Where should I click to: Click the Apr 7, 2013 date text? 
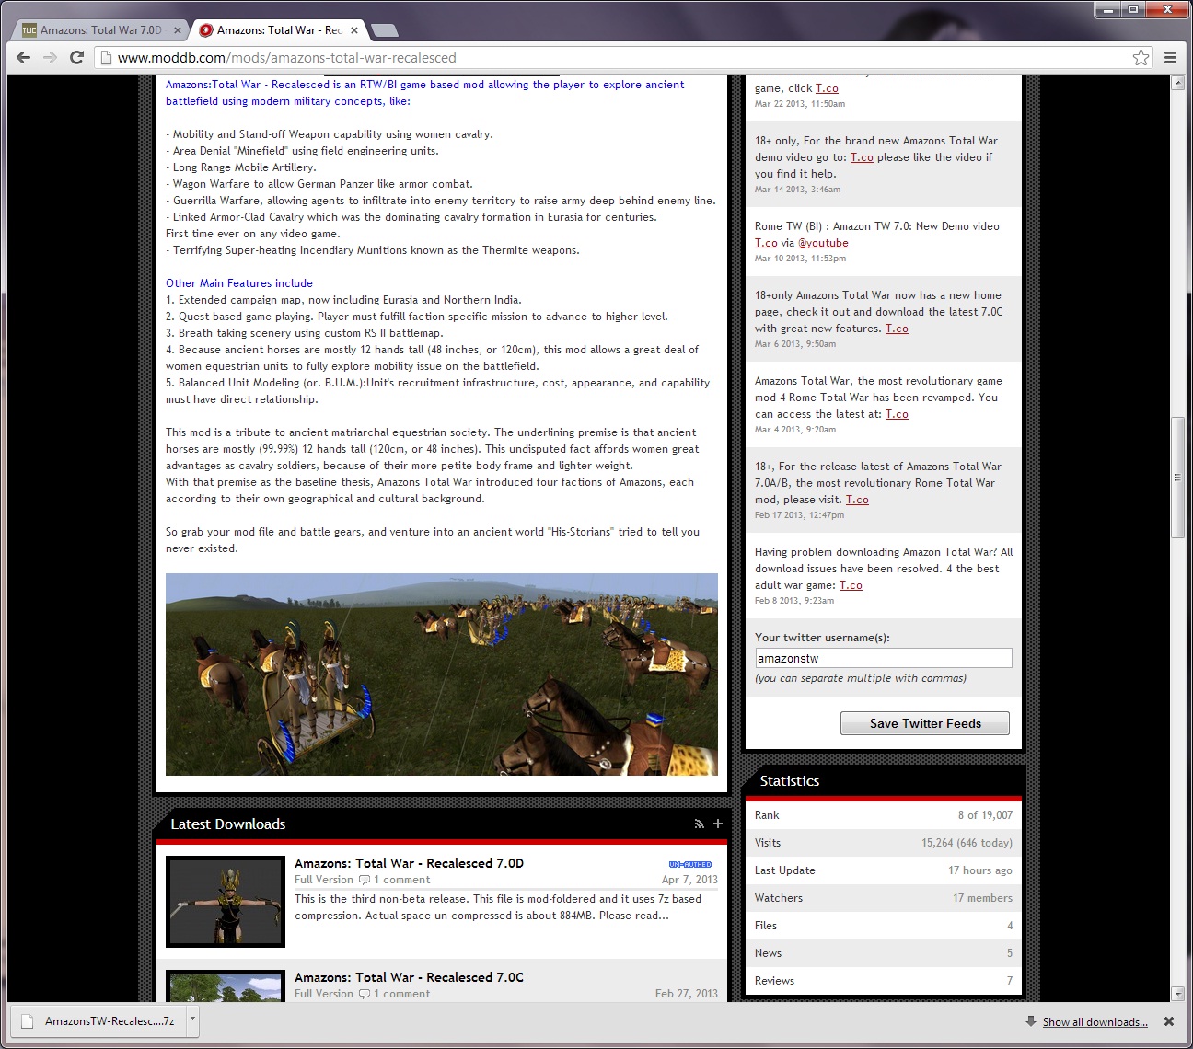click(689, 880)
